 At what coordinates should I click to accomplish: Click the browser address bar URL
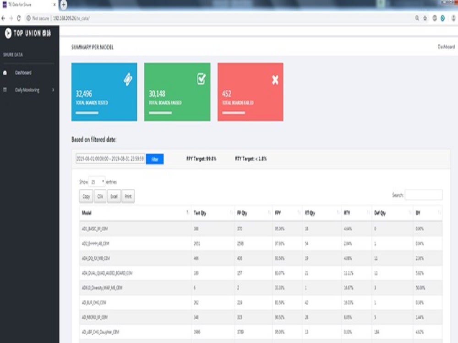(71, 18)
